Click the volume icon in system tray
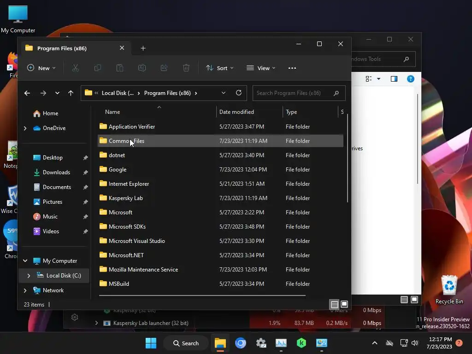This screenshot has height=354, width=472. 415,343
